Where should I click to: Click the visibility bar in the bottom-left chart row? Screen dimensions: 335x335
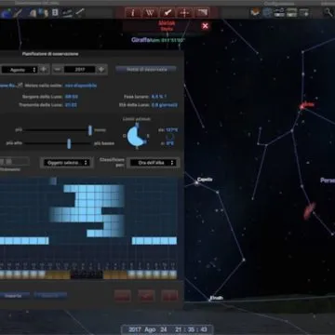[24, 241]
